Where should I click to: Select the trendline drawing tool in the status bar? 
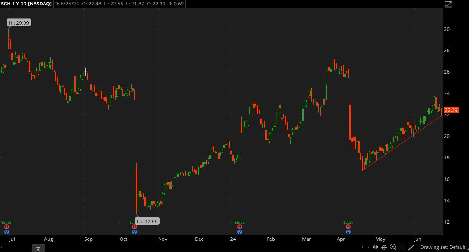(411, 247)
